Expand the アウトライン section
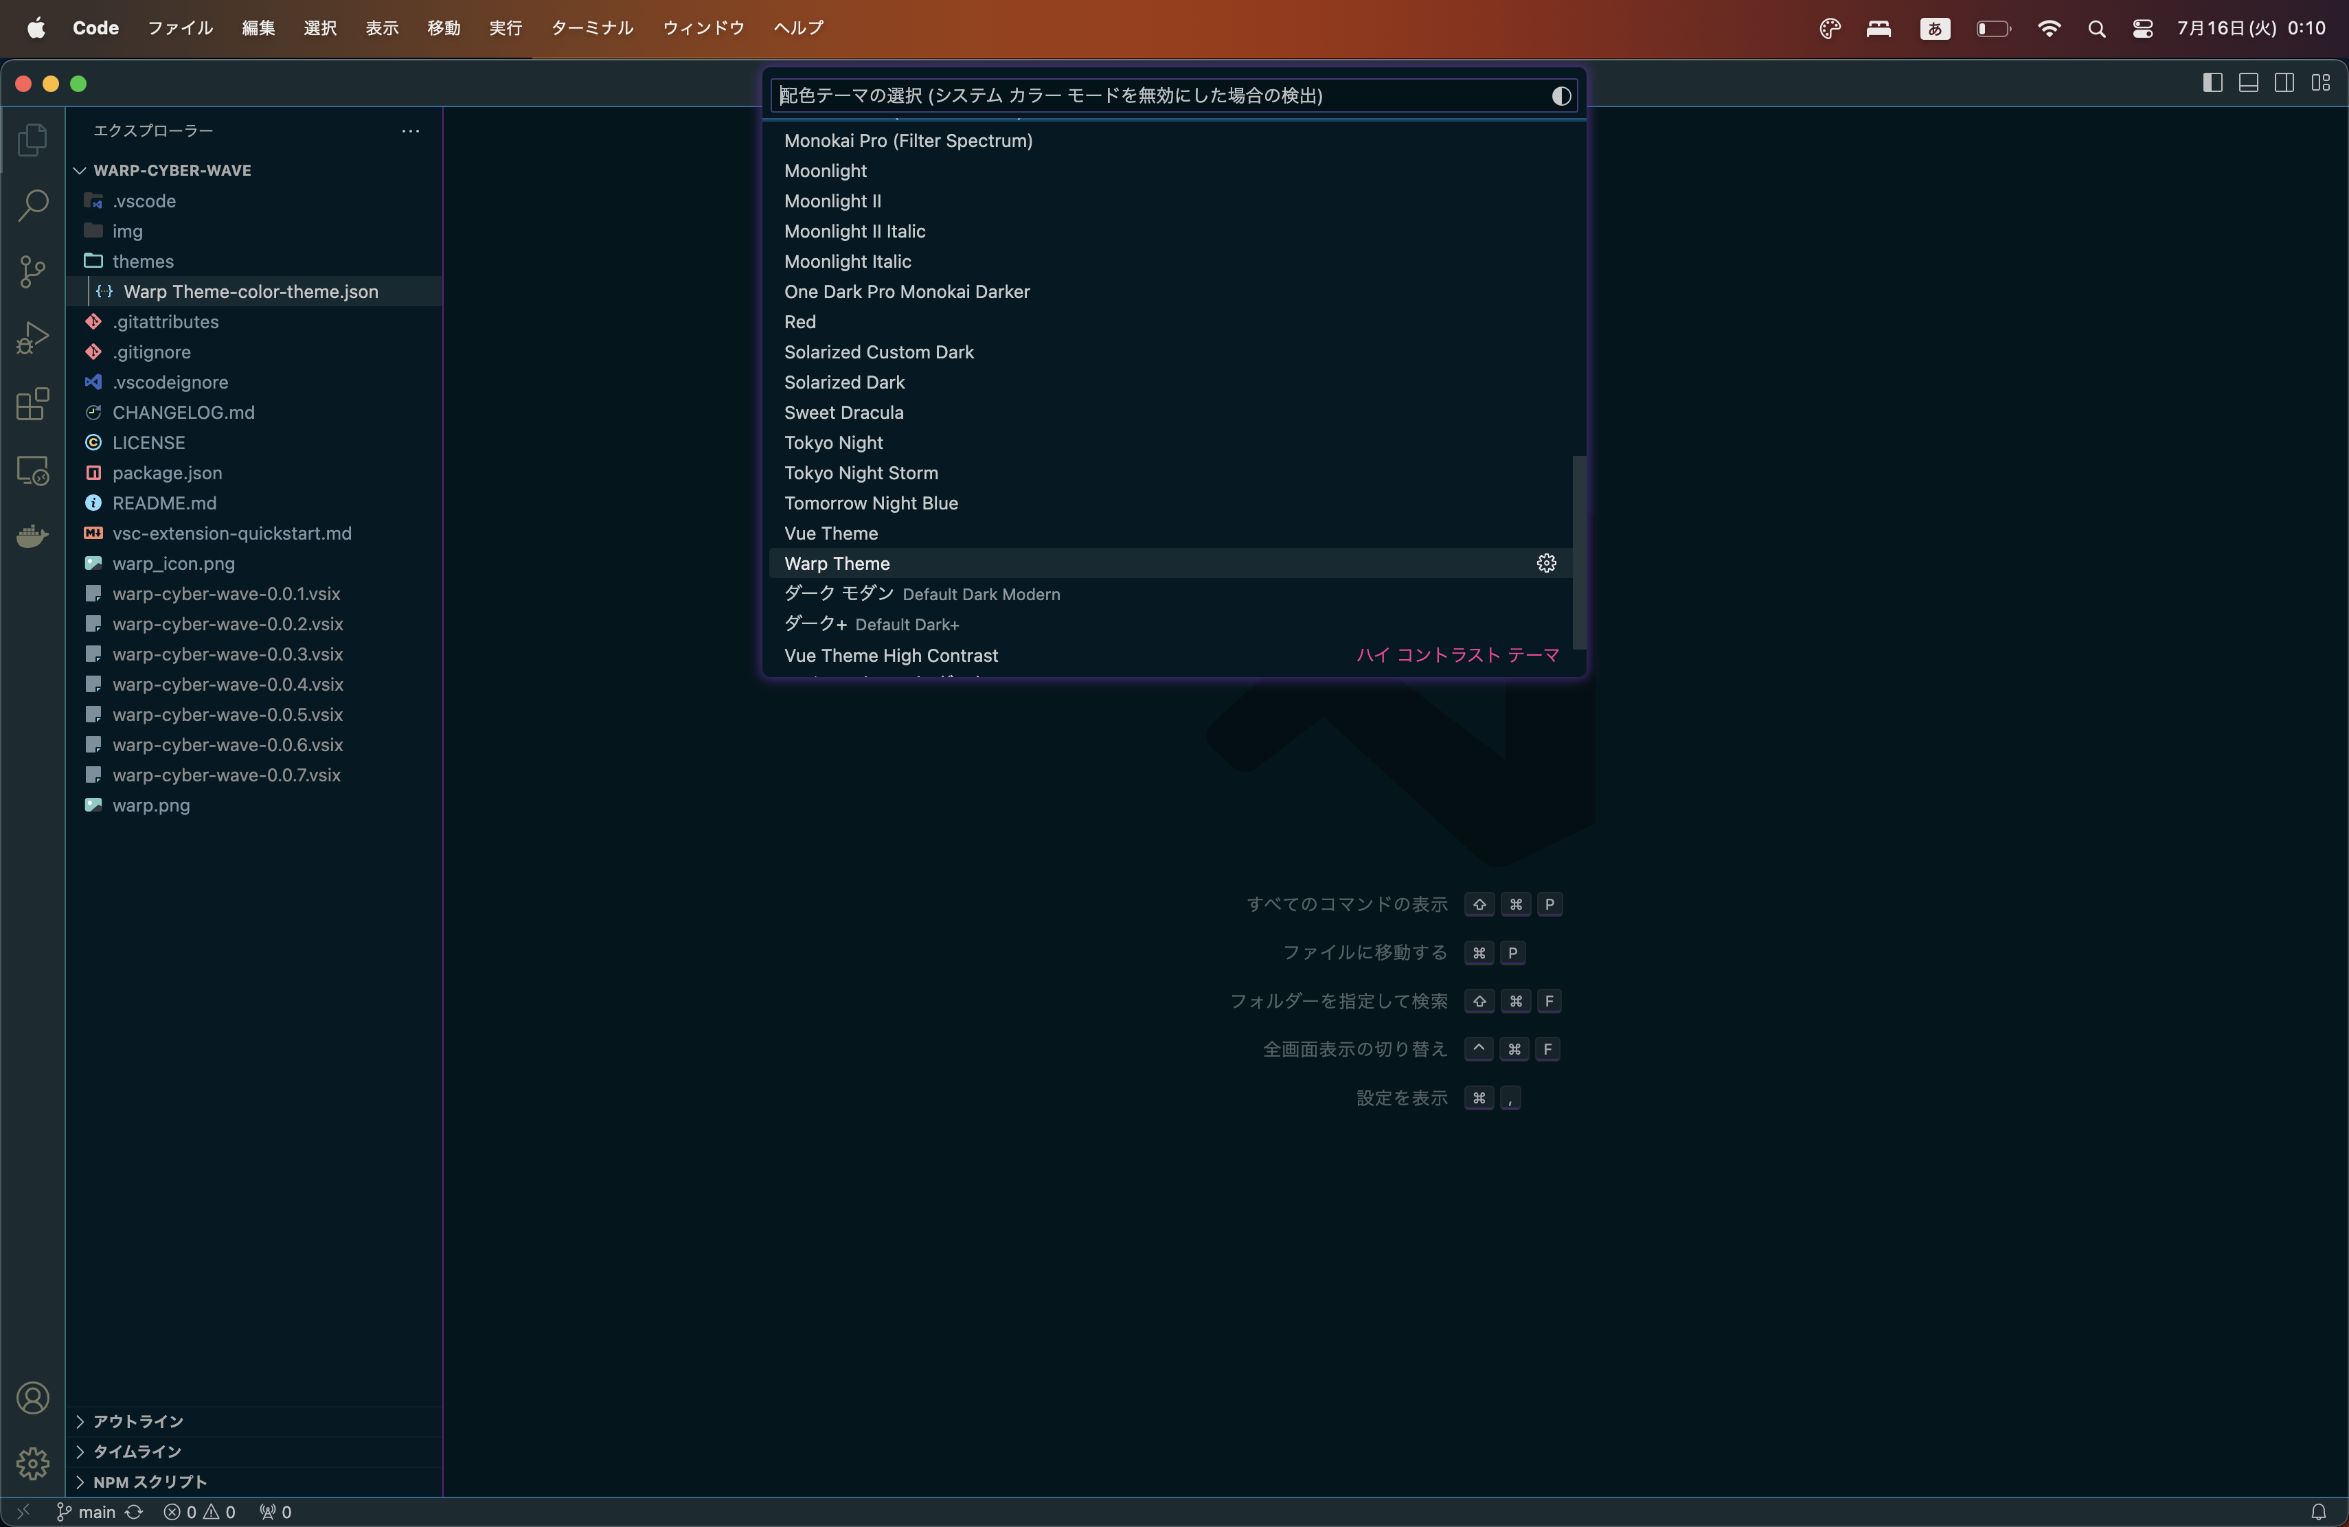The width and height of the screenshot is (2349, 1527). (x=137, y=1421)
